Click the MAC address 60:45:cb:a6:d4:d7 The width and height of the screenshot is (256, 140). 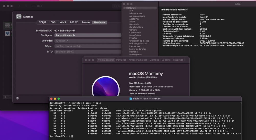65,31
